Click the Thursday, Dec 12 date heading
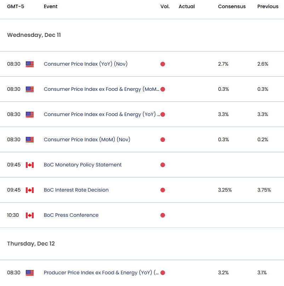 (x=31, y=244)
